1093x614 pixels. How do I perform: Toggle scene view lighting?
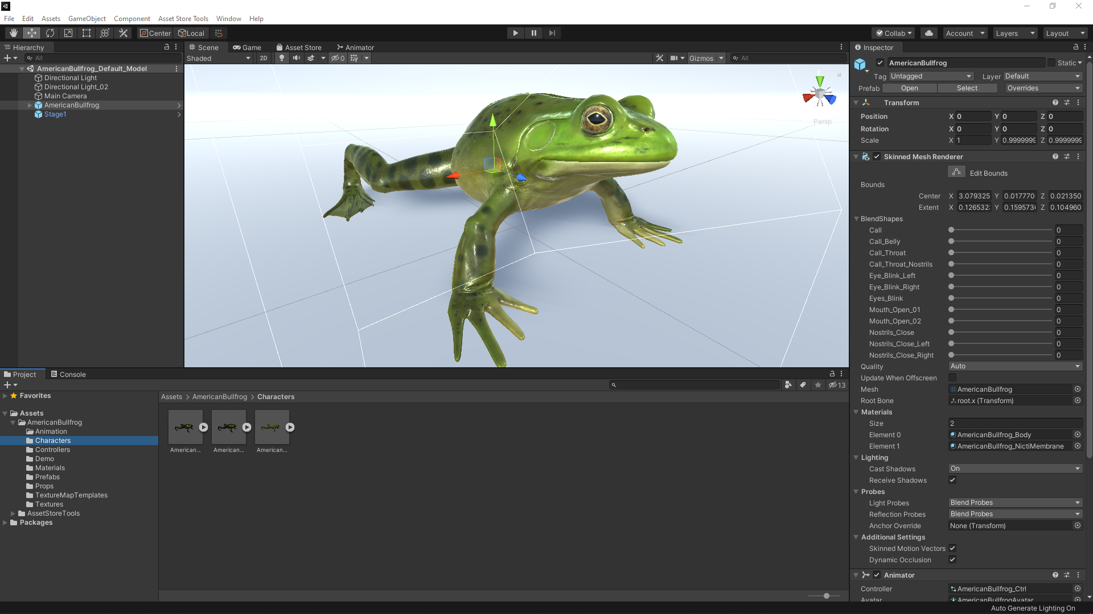(282, 58)
